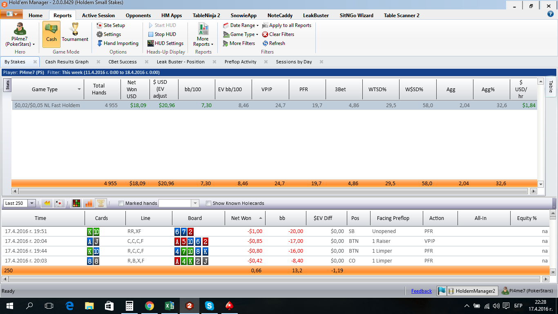Sort report by bb/100 column header
Screen dimensions: 558x314
click(x=197, y=90)
